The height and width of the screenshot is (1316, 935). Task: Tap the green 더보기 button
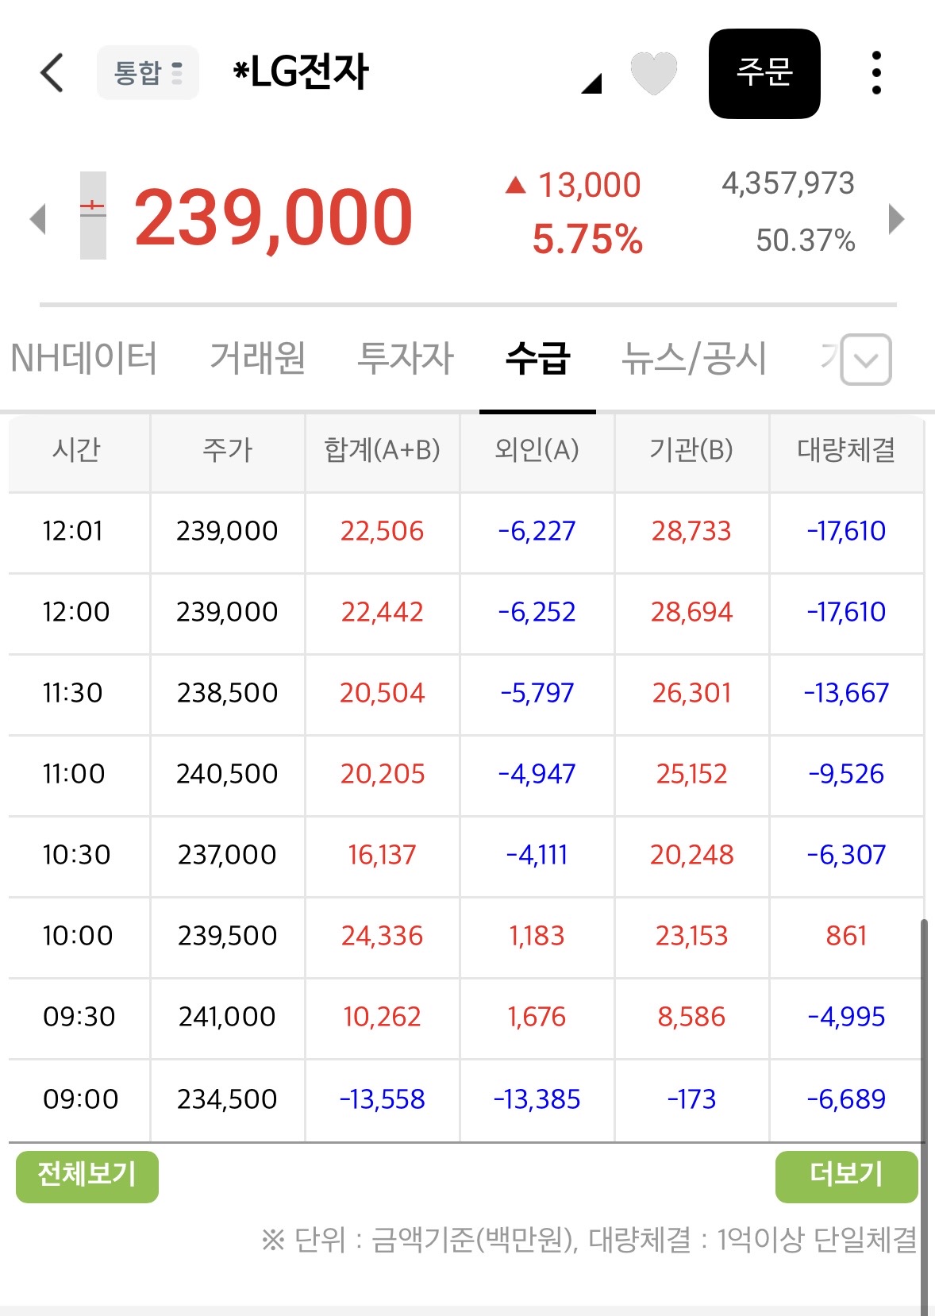click(846, 1176)
